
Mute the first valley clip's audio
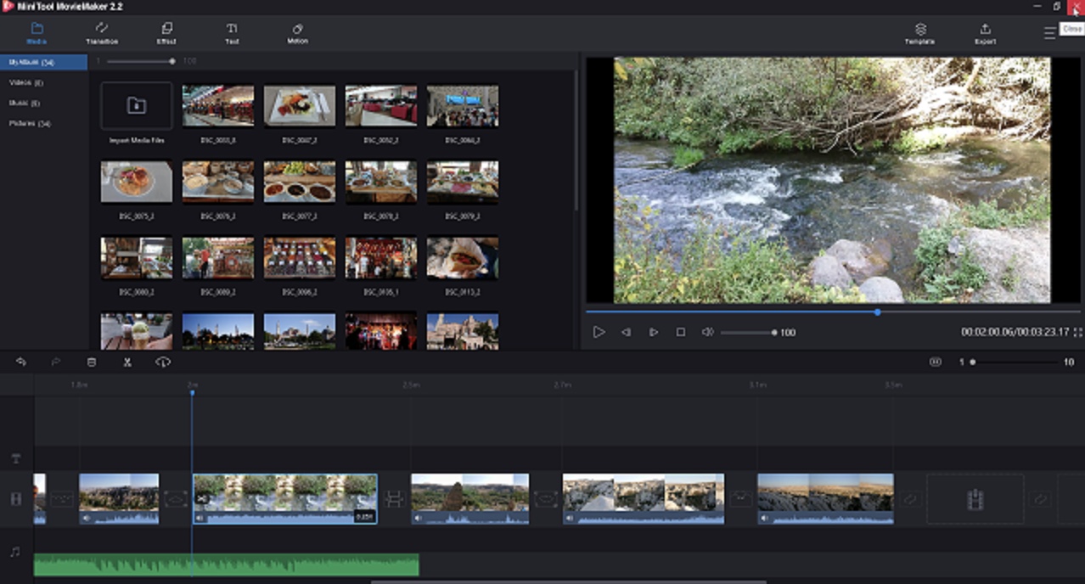click(86, 518)
